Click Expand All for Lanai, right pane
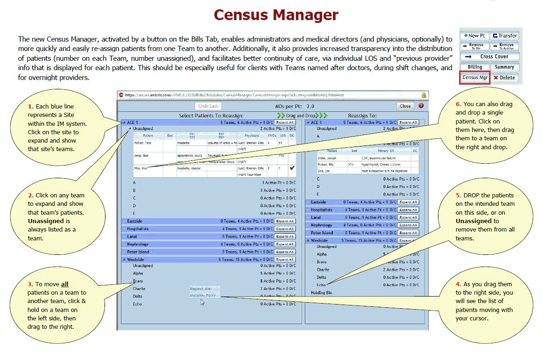 [x=408, y=217]
